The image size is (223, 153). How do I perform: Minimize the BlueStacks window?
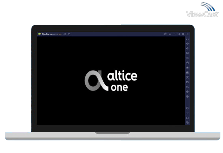pyautogui.click(x=174, y=34)
